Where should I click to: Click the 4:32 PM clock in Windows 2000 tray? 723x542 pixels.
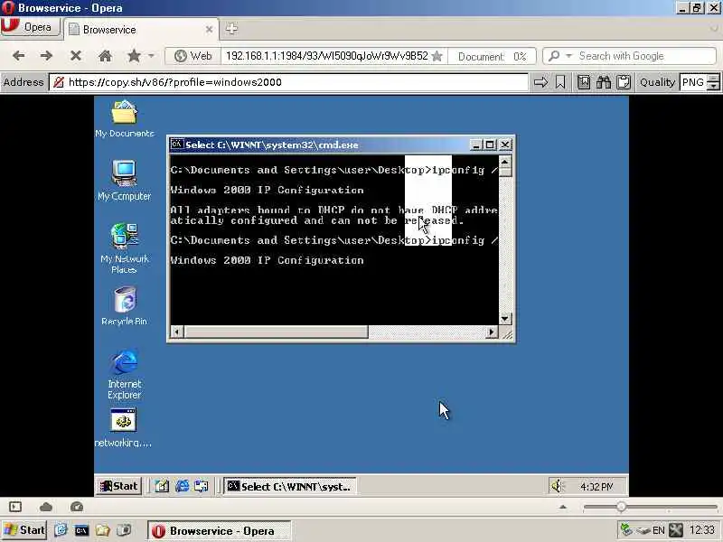pyautogui.click(x=596, y=487)
